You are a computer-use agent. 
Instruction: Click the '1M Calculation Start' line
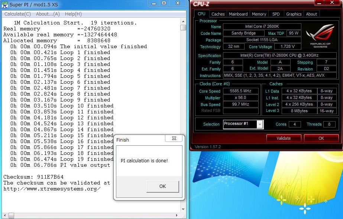75,23
